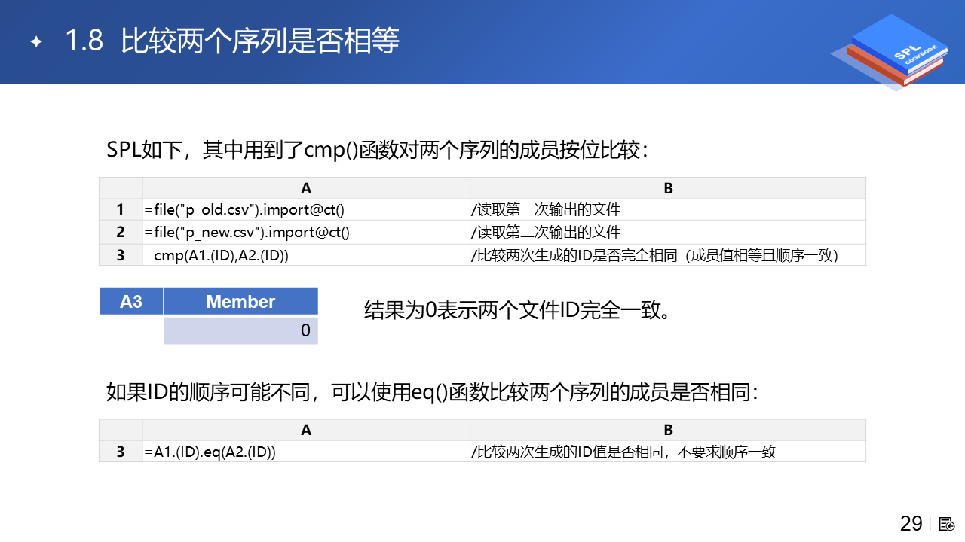Click the page number 29
This screenshot has width=965, height=542.
(911, 524)
